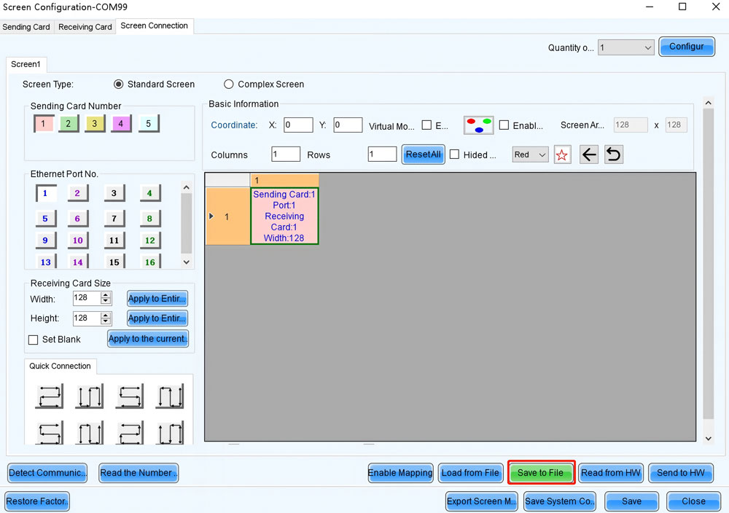Click the ResetAll button

(423, 154)
